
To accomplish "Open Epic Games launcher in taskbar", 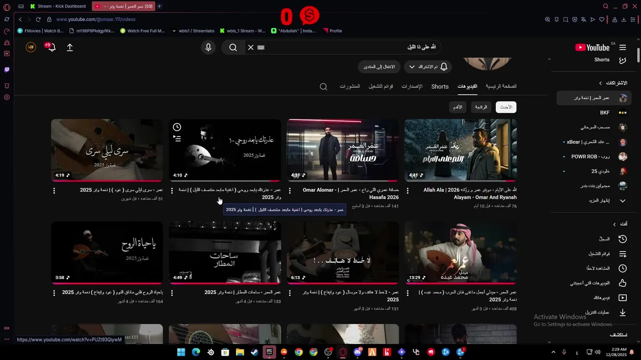I will tap(269, 352).
